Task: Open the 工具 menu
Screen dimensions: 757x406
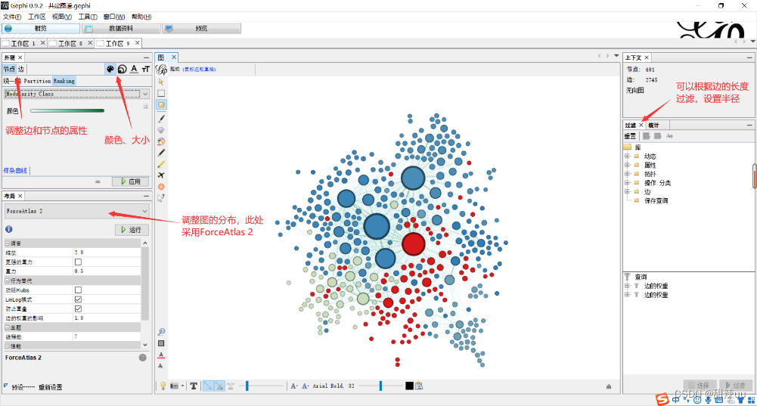Action: (88, 17)
